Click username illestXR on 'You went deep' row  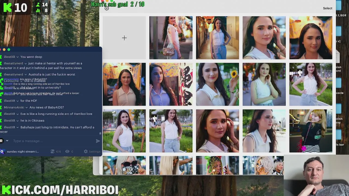(9, 57)
